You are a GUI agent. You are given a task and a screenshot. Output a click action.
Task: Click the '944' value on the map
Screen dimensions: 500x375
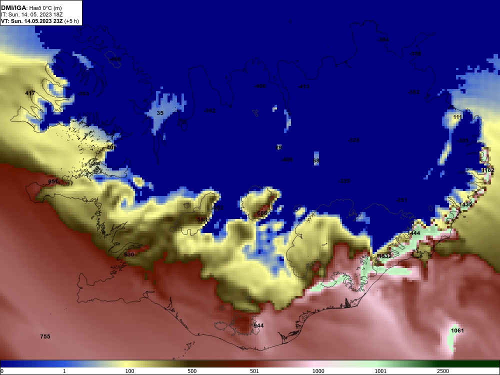[258, 325]
